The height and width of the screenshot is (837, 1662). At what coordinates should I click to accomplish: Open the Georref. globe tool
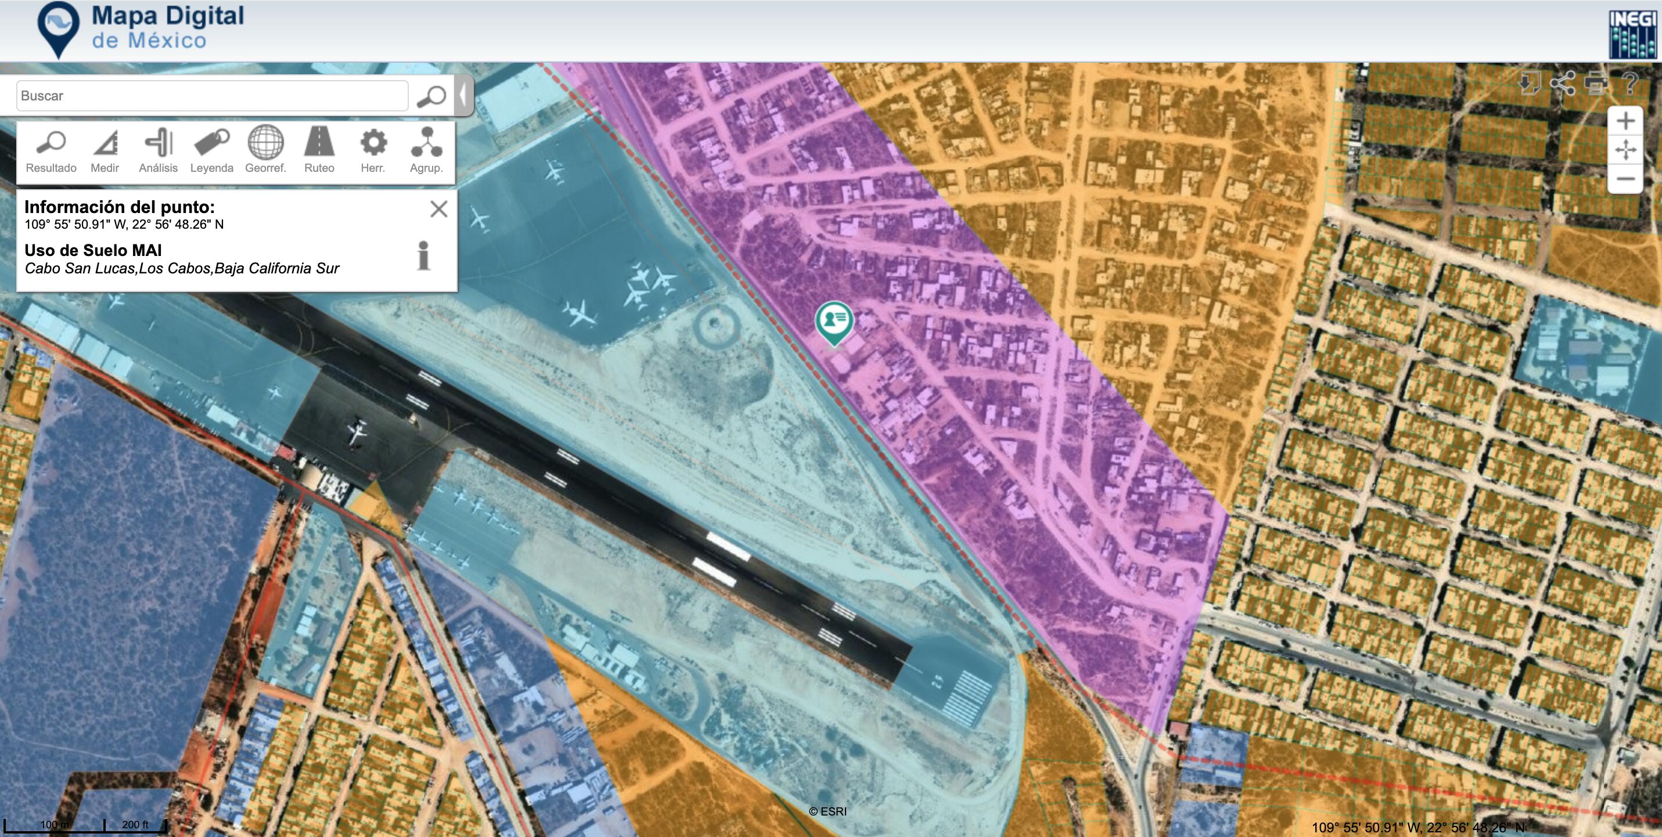265,151
